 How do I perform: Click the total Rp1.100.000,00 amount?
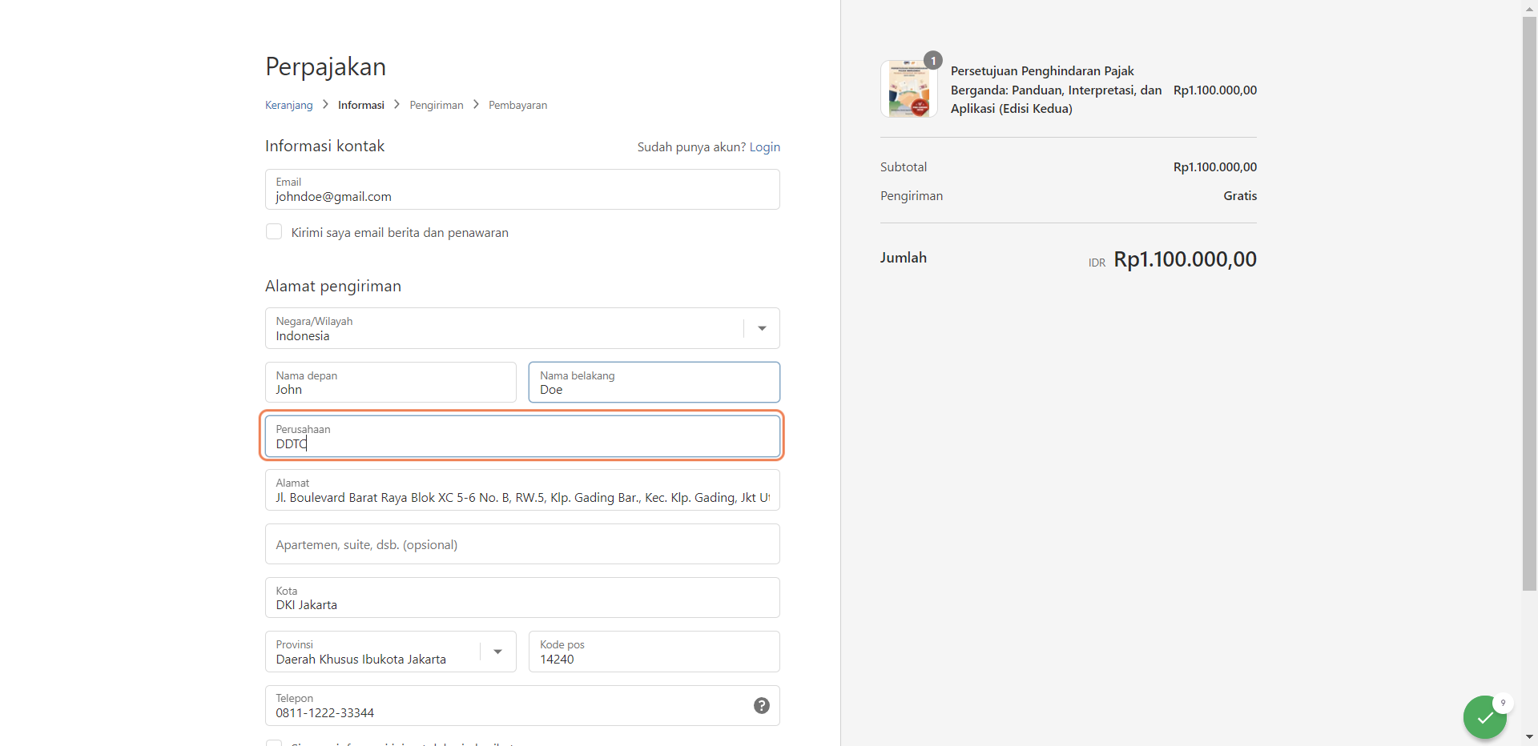click(x=1185, y=259)
